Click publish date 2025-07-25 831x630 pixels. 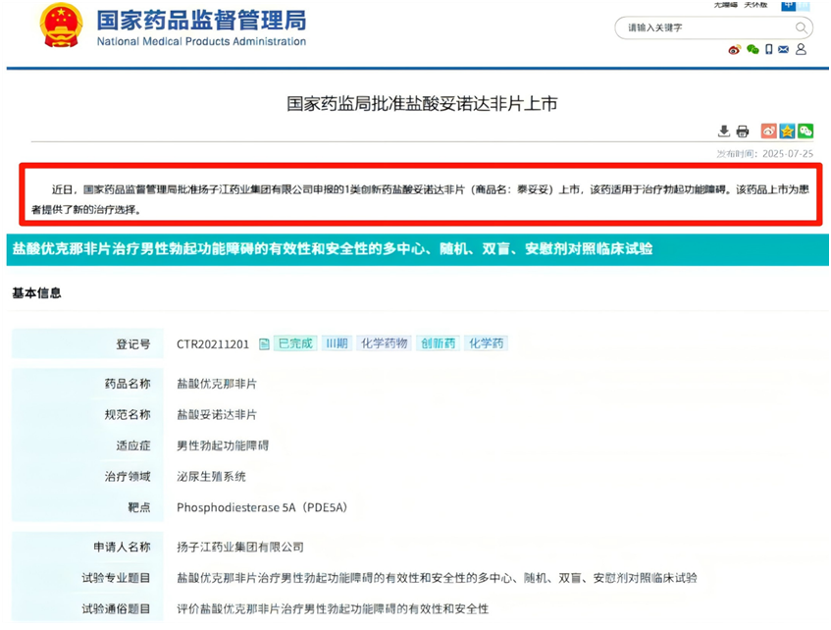coord(788,154)
